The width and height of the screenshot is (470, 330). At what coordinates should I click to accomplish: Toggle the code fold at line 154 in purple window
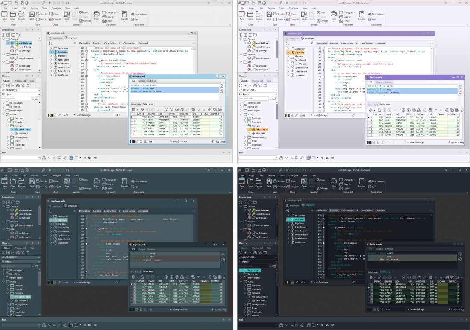[324, 61]
